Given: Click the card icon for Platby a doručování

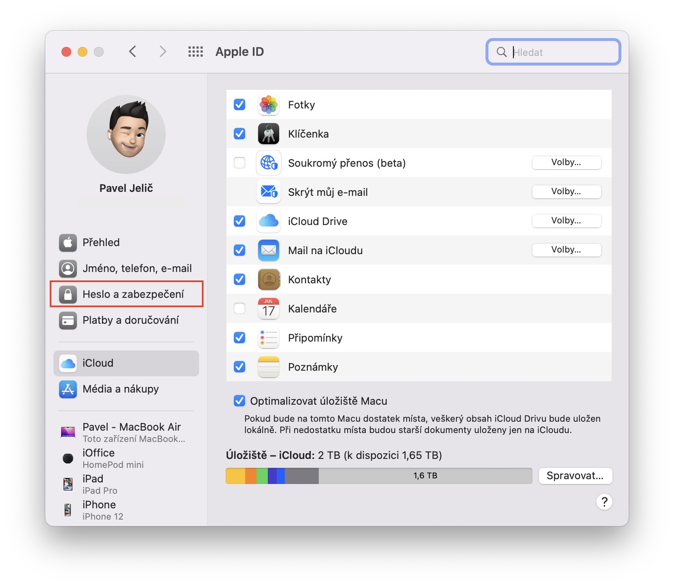Looking at the screenshot, I should [x=68, y=321].
